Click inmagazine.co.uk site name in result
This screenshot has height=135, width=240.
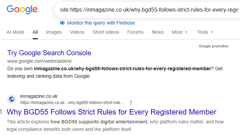[39, 96]
